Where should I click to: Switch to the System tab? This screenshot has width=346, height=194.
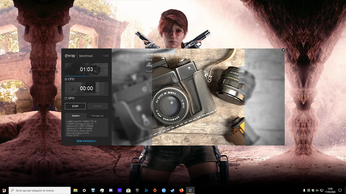point(76,116)
